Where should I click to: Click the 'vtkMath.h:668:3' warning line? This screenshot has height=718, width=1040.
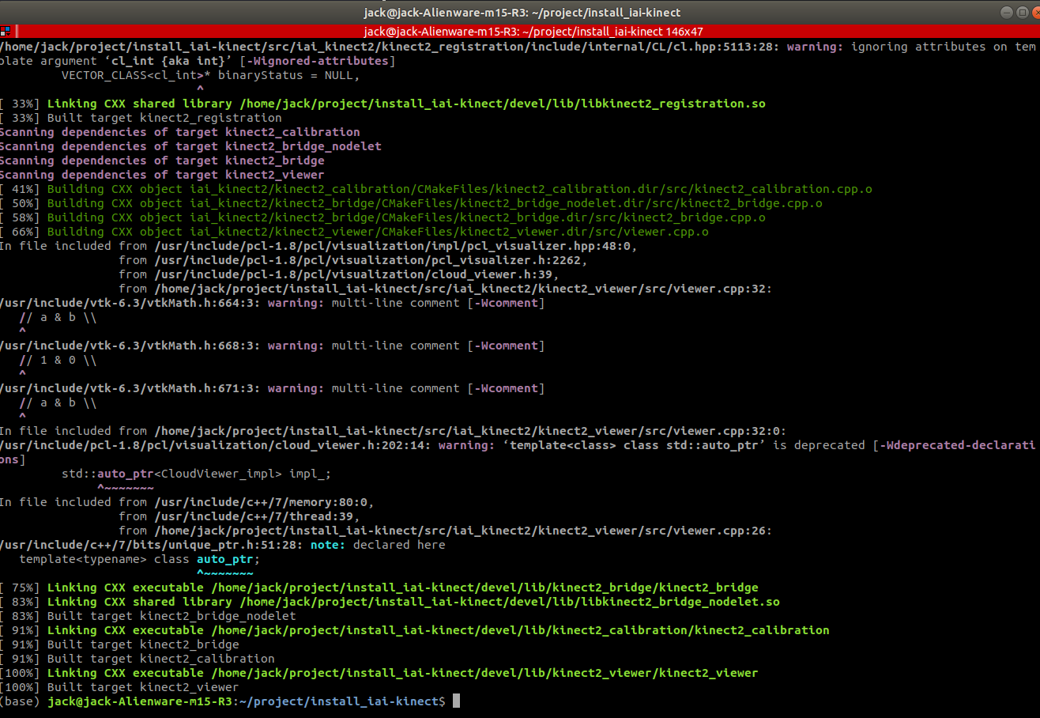point(273,346)
